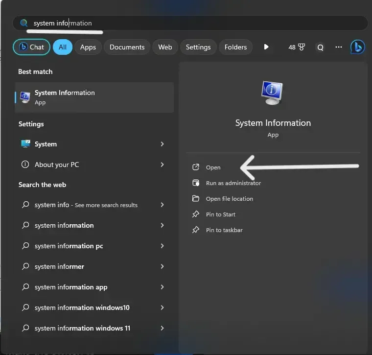This screenshot has width=372, height=355.
Task: Click search icon beside 'system information pc'
Action: click(25, 246)
